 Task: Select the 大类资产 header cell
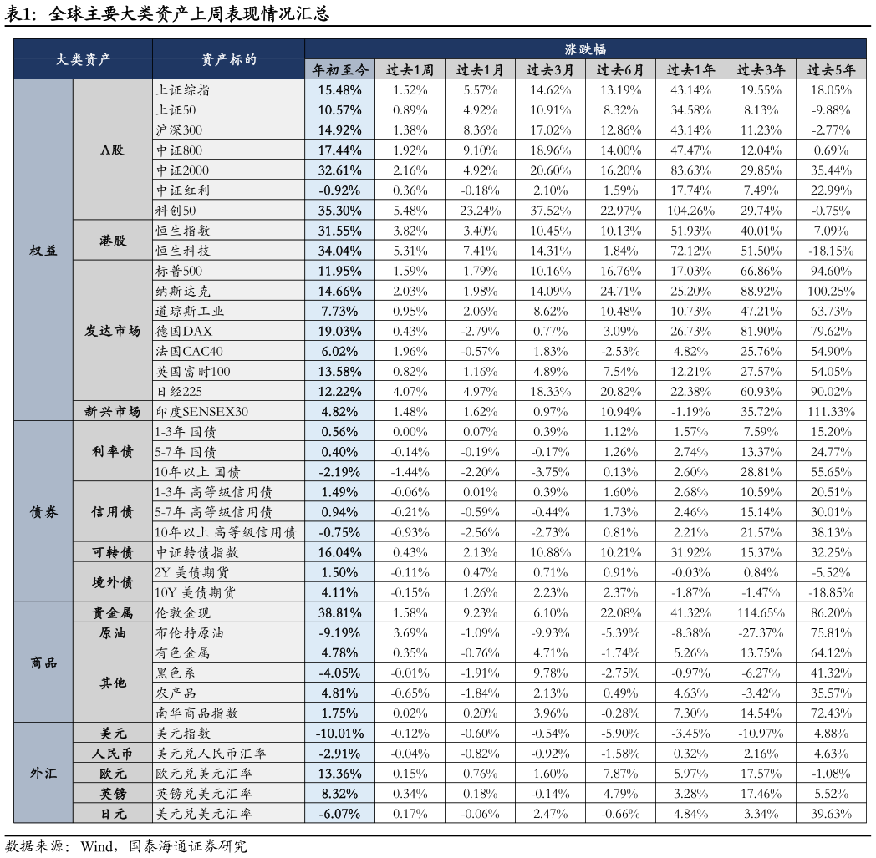(x=83, y=59)
